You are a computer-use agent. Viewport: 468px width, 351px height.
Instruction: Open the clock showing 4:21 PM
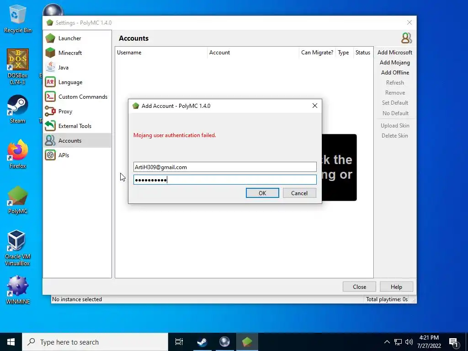pos(429,342)
